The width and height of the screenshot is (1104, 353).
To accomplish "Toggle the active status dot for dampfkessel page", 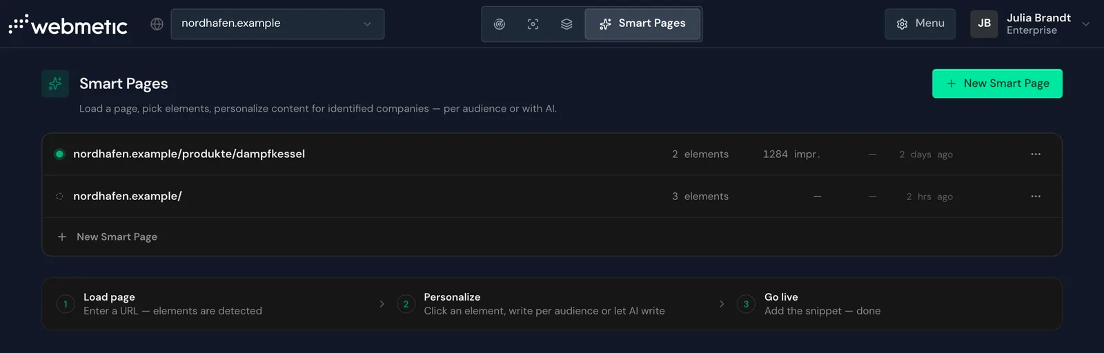I will coord(59,154).
